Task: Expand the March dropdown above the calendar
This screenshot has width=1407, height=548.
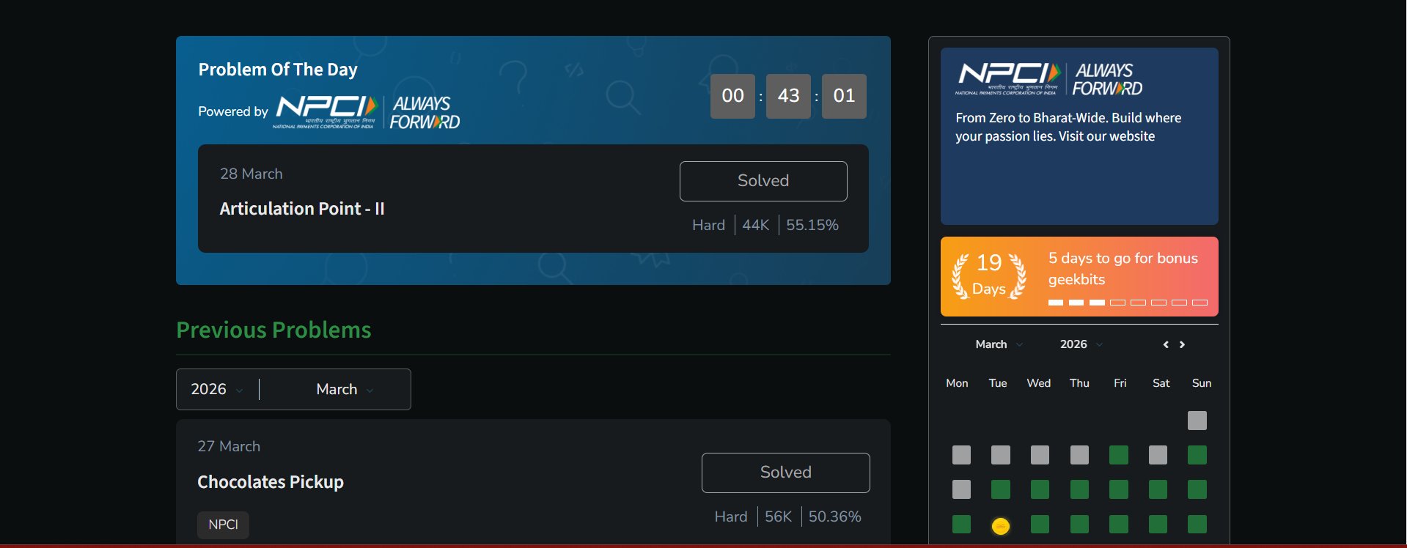Action: click(x=999, y=344)
